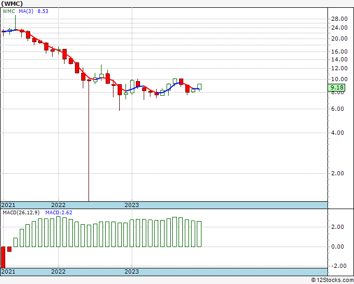Click the latest green candlestick near 9.18
Screen dimensions: 354x284
point(199,87)
